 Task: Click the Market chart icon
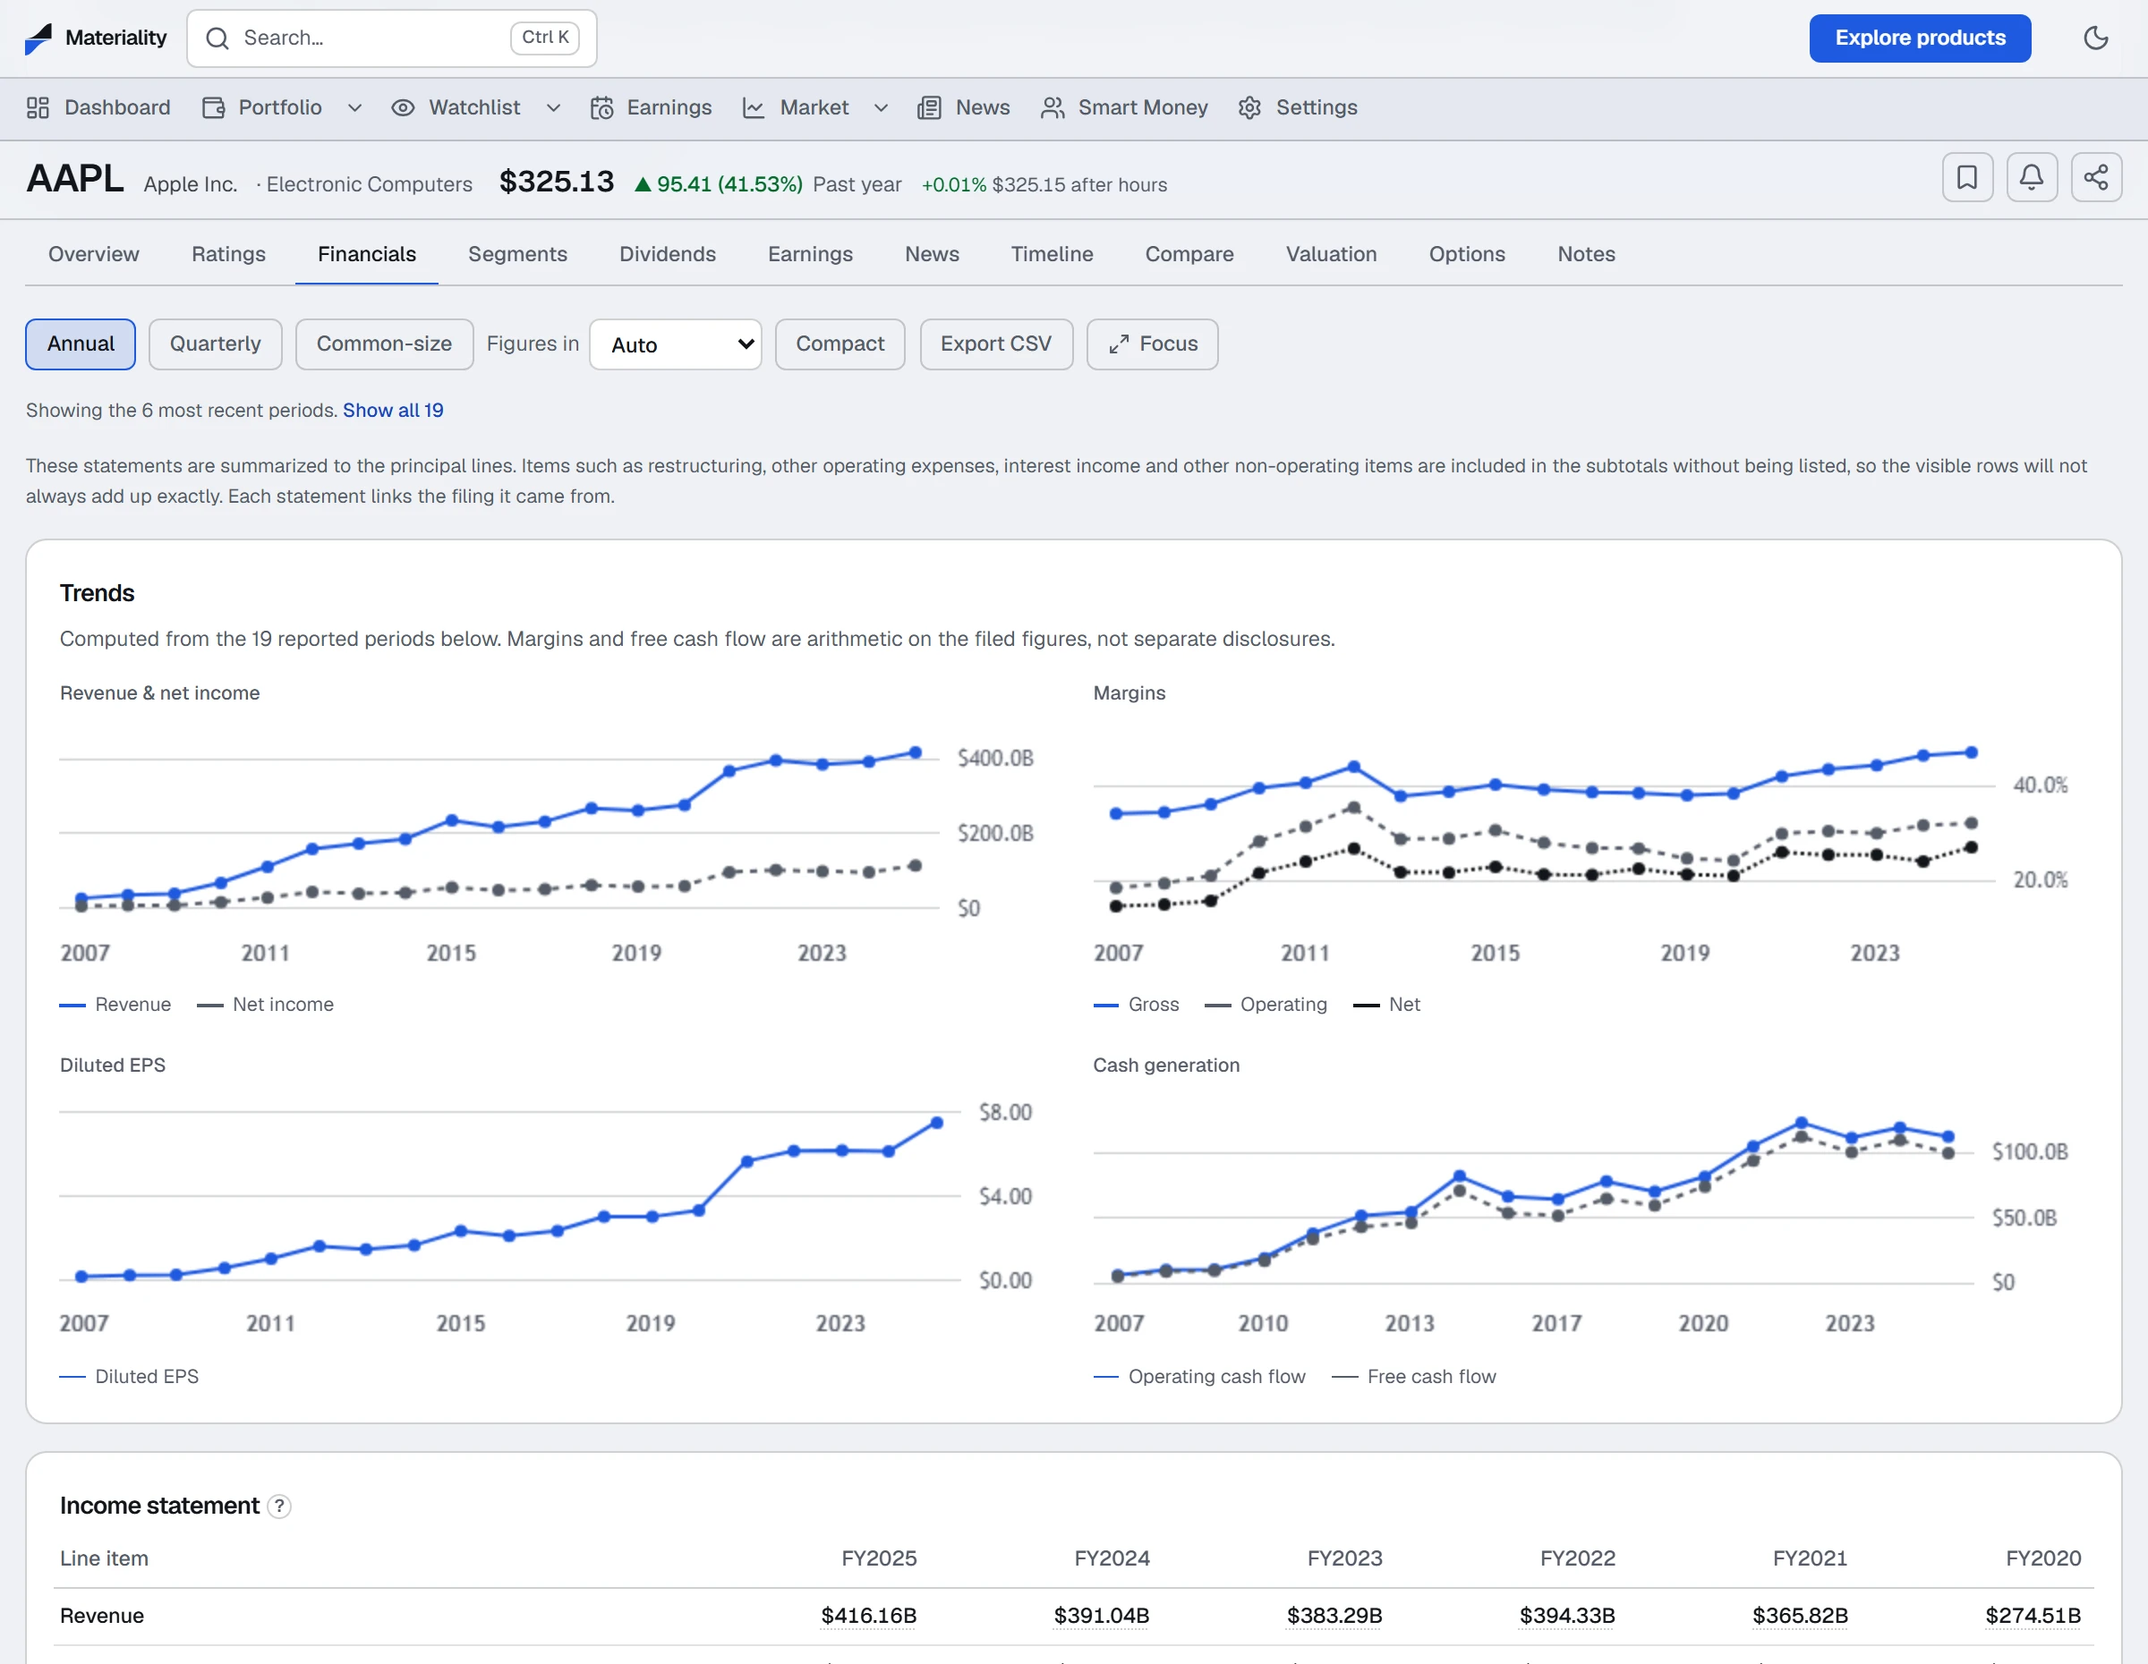coord(754,107)
